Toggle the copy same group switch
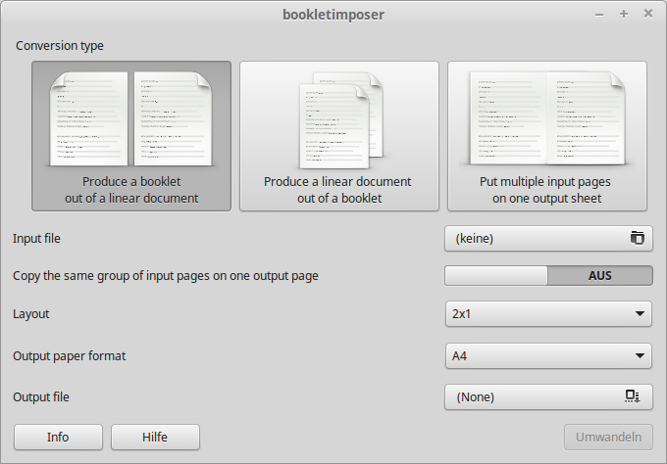The height and width of the screenshot is (464, 667). click(548, 276)
